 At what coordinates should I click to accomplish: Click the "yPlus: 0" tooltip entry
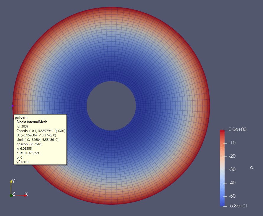point(22,162)
